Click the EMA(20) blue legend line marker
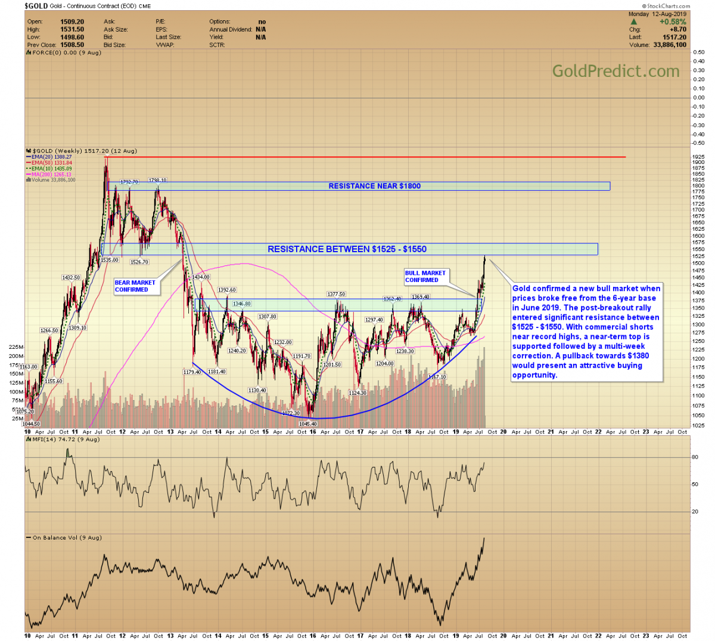Viewport: 715px width, 641px height. point(29,157)
